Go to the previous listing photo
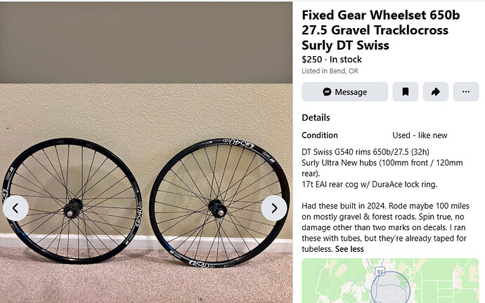Screen dimensions: 485x303 click(15, 208)
